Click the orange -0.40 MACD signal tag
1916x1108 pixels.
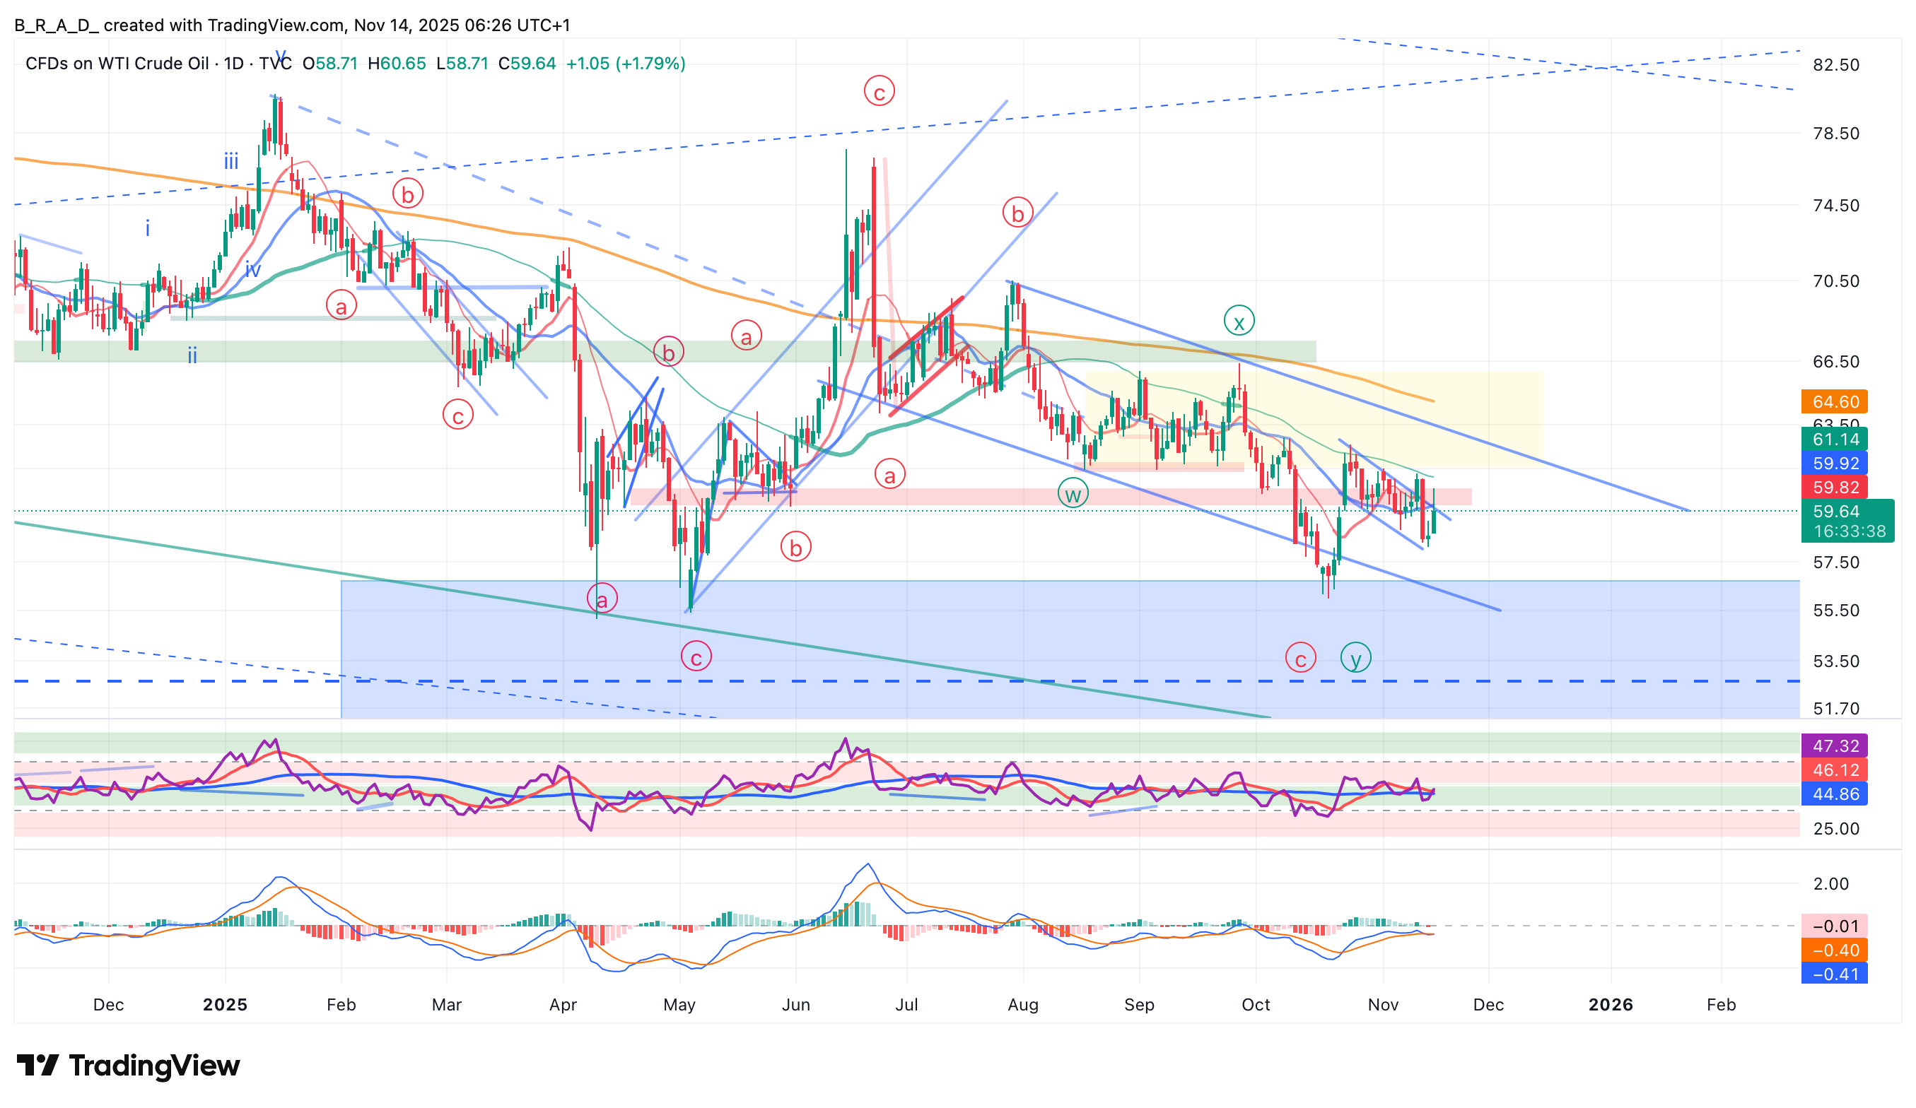(1835, 950)
